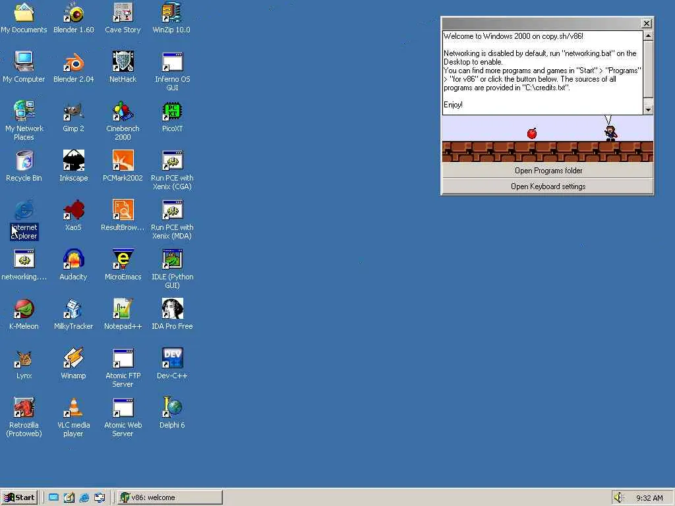Select the Cave Story game icon
The height and width of the screenshot is (506, 675).
(x=123, y=13)
